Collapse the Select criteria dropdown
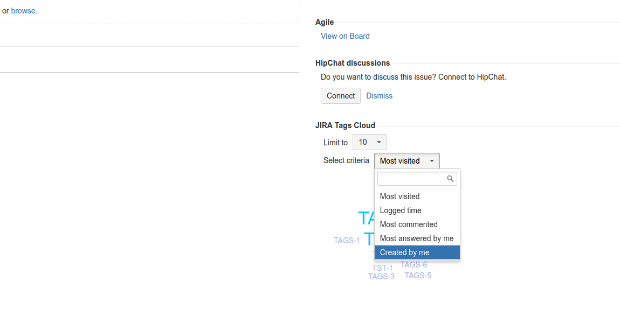 pyautogui.click(x=407, y=161)
